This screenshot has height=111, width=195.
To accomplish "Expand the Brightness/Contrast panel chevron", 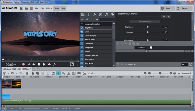I will point(164,17).
